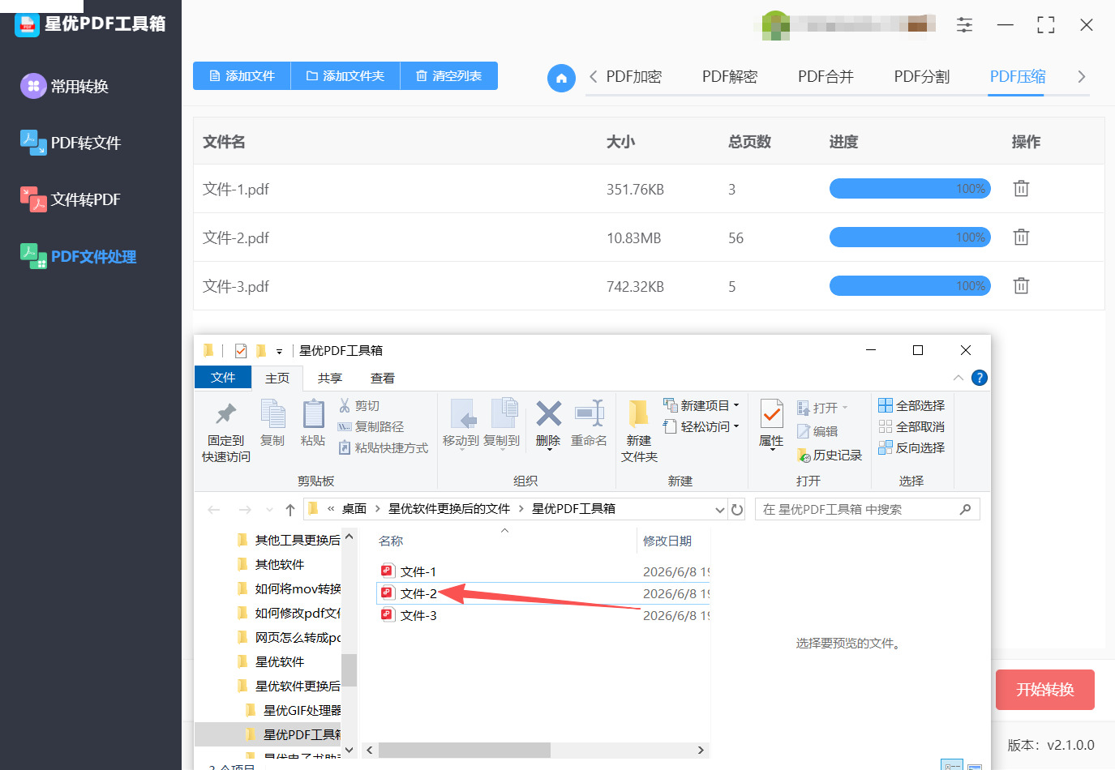The width and height of the screenshot is (1115, 770).
Task: Open the 查看 tab in Explorer
Action: coord(383,379)
